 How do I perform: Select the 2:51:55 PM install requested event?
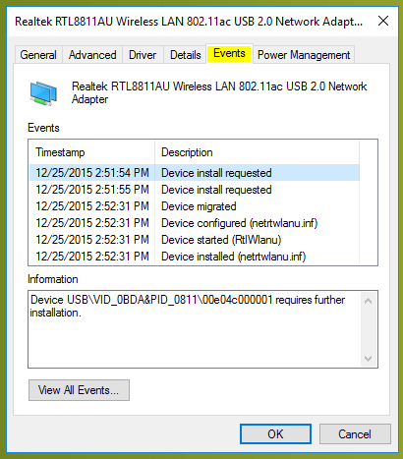coord(195,190)
